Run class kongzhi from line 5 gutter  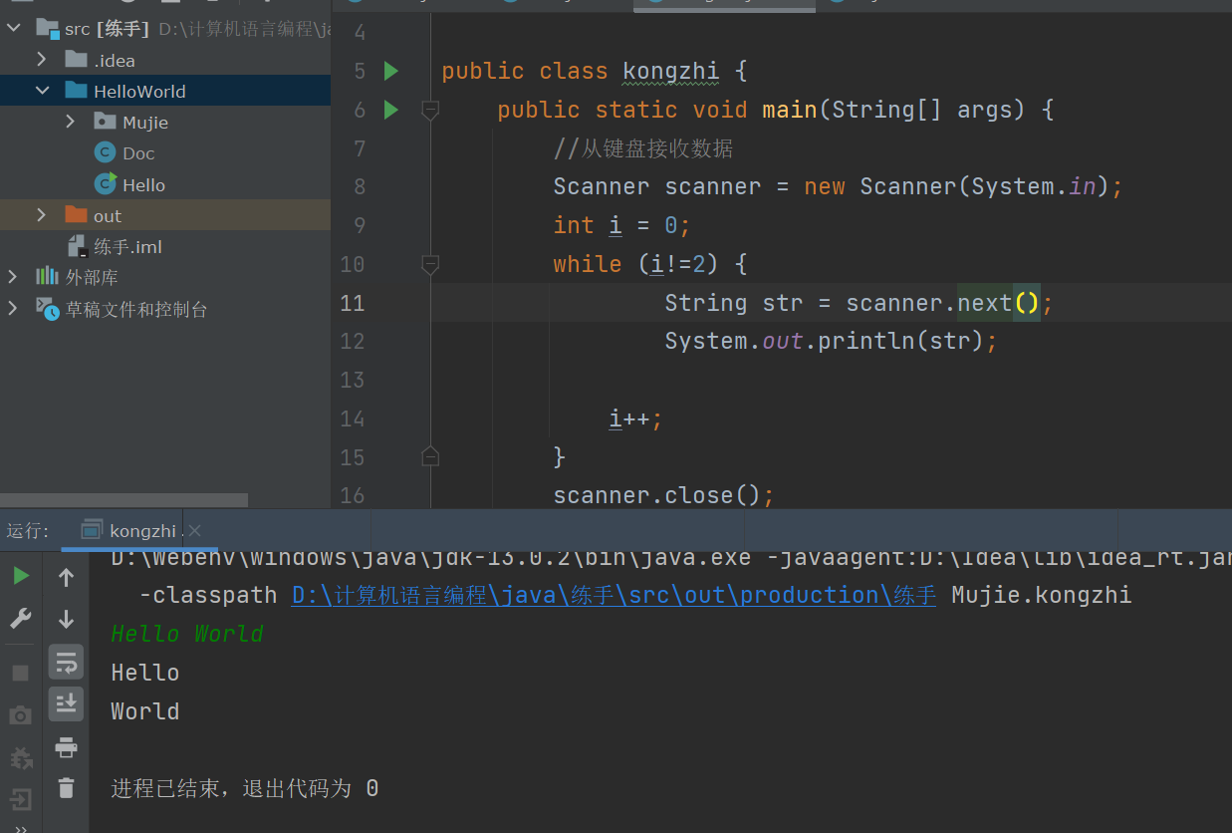tap(391, 71)
